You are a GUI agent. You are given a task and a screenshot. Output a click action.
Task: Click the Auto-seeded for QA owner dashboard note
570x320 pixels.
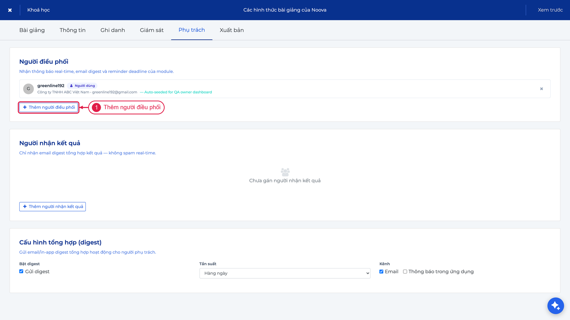pos(176,92)
